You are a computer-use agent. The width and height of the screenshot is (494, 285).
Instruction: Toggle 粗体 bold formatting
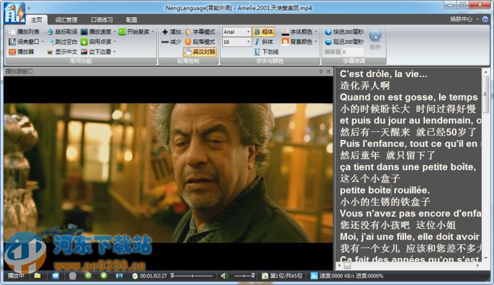point(264,32)
